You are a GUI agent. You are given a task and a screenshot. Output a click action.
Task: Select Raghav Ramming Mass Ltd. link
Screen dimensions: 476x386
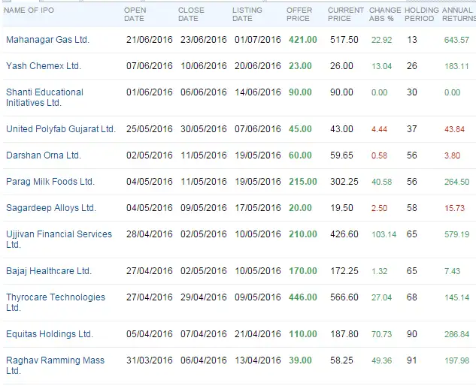55,366
